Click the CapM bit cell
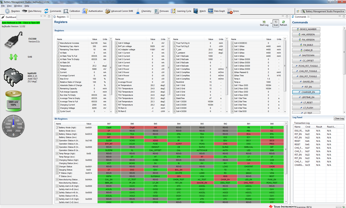Viewport: 346px width, 208px height. 109,128
